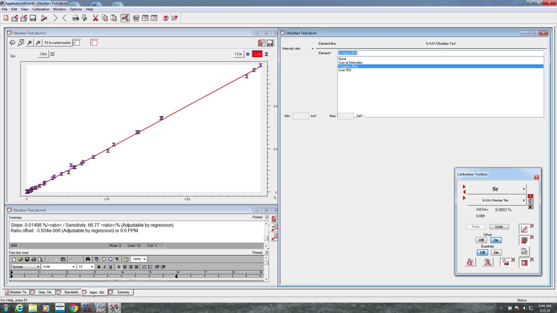The image size is (557, 313).
Task: Select User ROI in the Element list
Action: pos(440,70)
